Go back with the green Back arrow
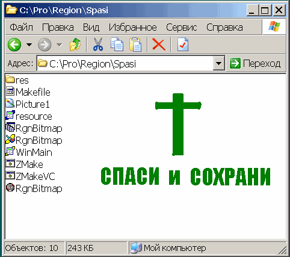290x257 pixels. [14, 45]
